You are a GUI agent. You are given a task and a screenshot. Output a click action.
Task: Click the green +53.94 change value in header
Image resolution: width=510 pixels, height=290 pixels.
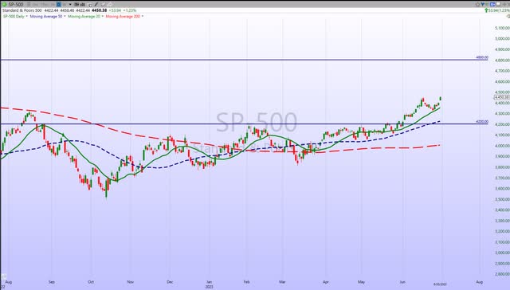[115, 10]
